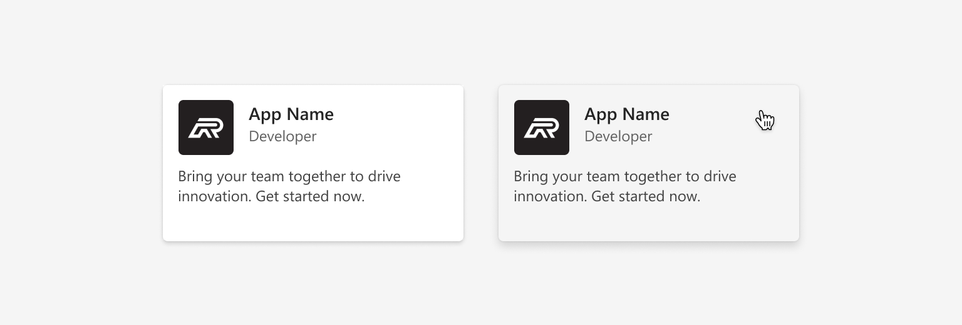962x325 pixels.
Task: Click "Get started now" text in left card
Action: (310, 196)
